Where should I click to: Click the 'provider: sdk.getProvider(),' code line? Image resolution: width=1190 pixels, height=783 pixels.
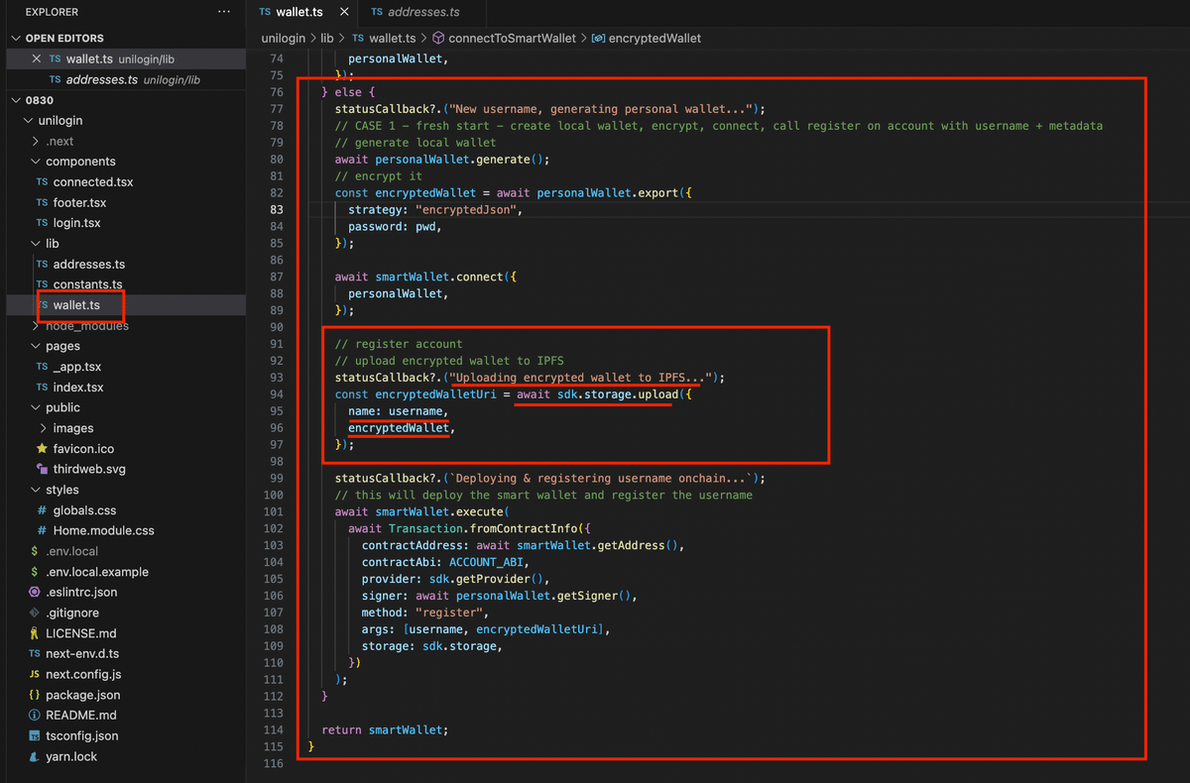tap(455, 579)
